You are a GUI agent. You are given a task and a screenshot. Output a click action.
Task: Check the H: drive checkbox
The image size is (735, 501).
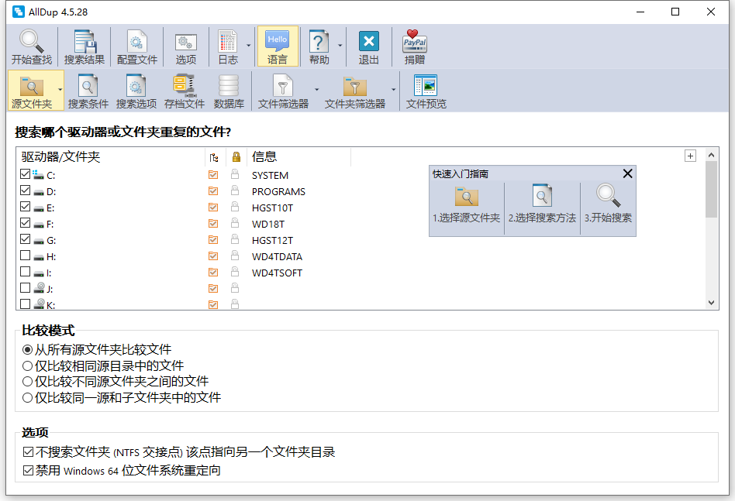coord(26,256)
